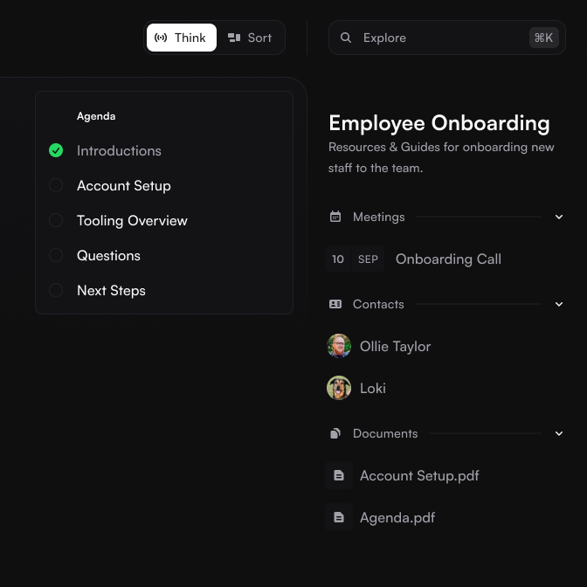Screen dimensions: 587x587
Task: Tick the Questions agenda checkbox
Action: 56,255
